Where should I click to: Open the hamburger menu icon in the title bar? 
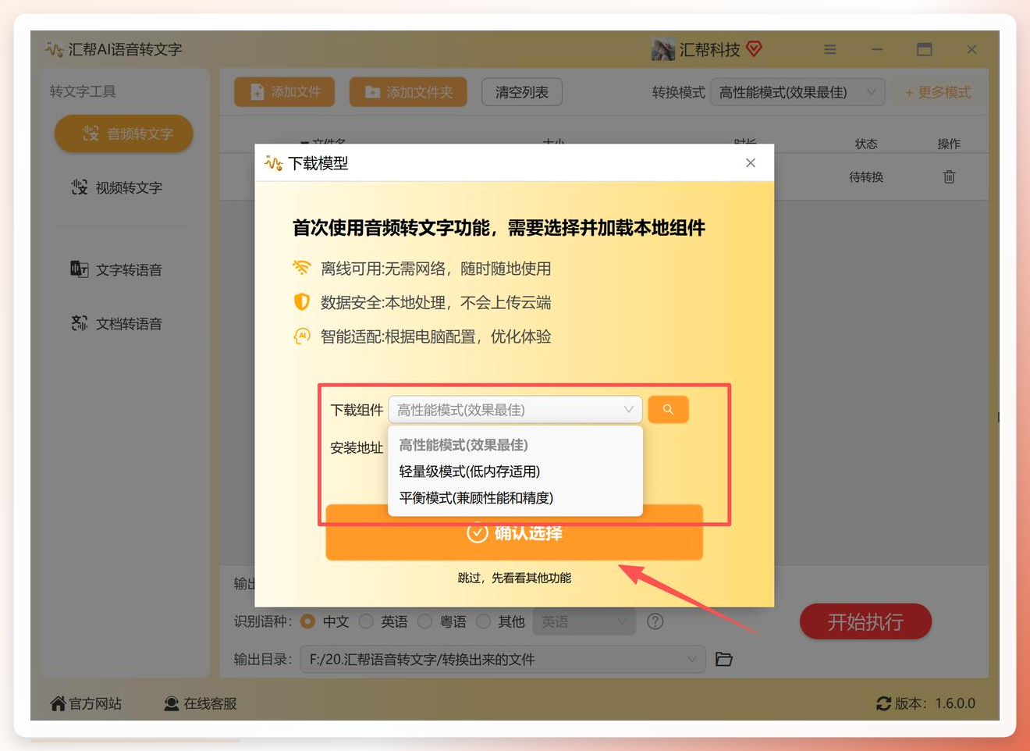829,49
